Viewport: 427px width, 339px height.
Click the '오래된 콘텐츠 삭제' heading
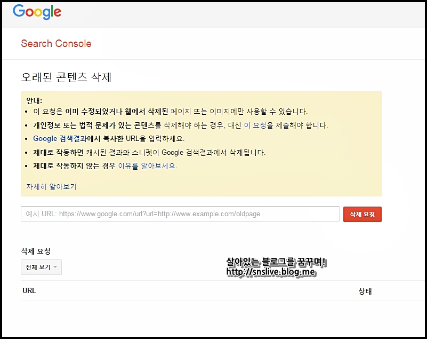(66, 77)
